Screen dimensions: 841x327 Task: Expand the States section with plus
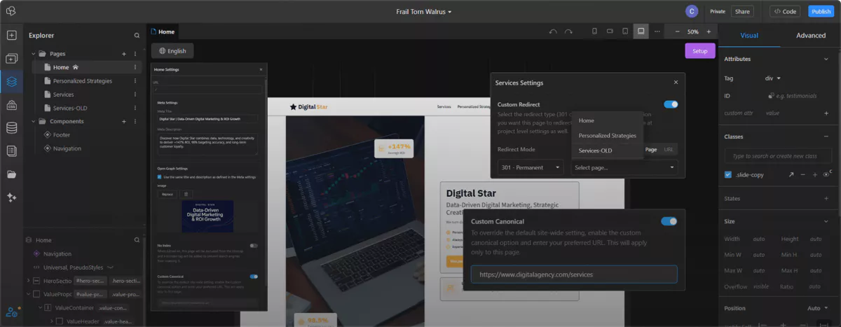(826, 198)
